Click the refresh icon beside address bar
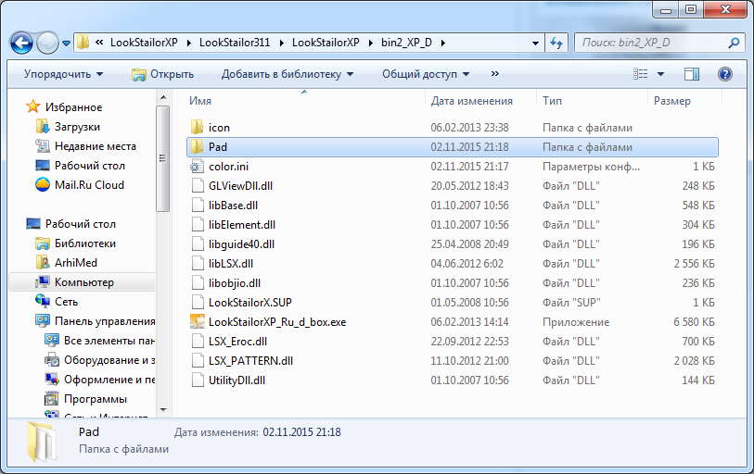The width and height of the screenshot is (754, 474). (x=556, y=43)
